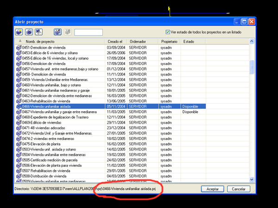
Task: Click inside the toolbar search text field
Action: (88, 32)
